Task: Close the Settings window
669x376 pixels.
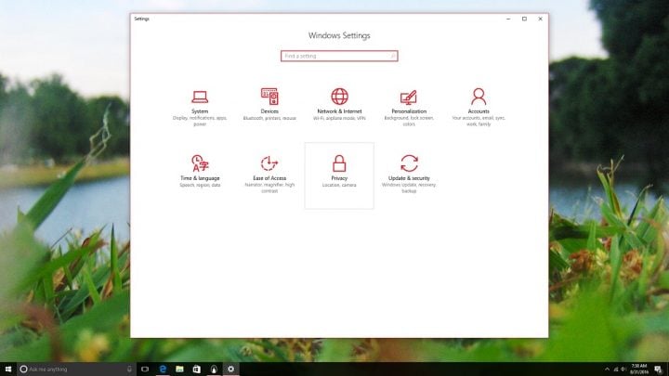Action: coord(540,19)
